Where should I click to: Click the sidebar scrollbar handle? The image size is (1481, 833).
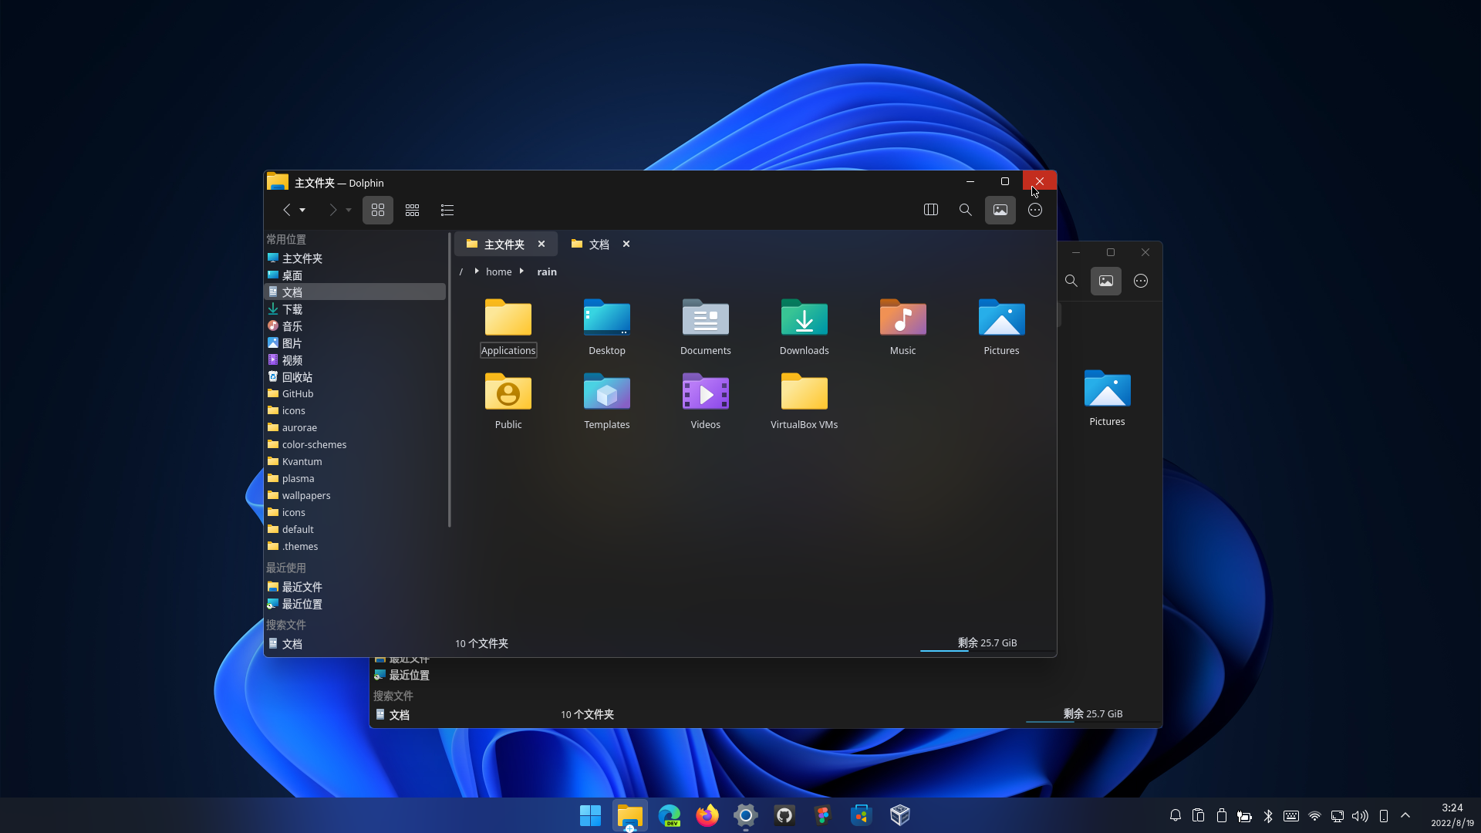pyautogui.click(x=449, y=379)
